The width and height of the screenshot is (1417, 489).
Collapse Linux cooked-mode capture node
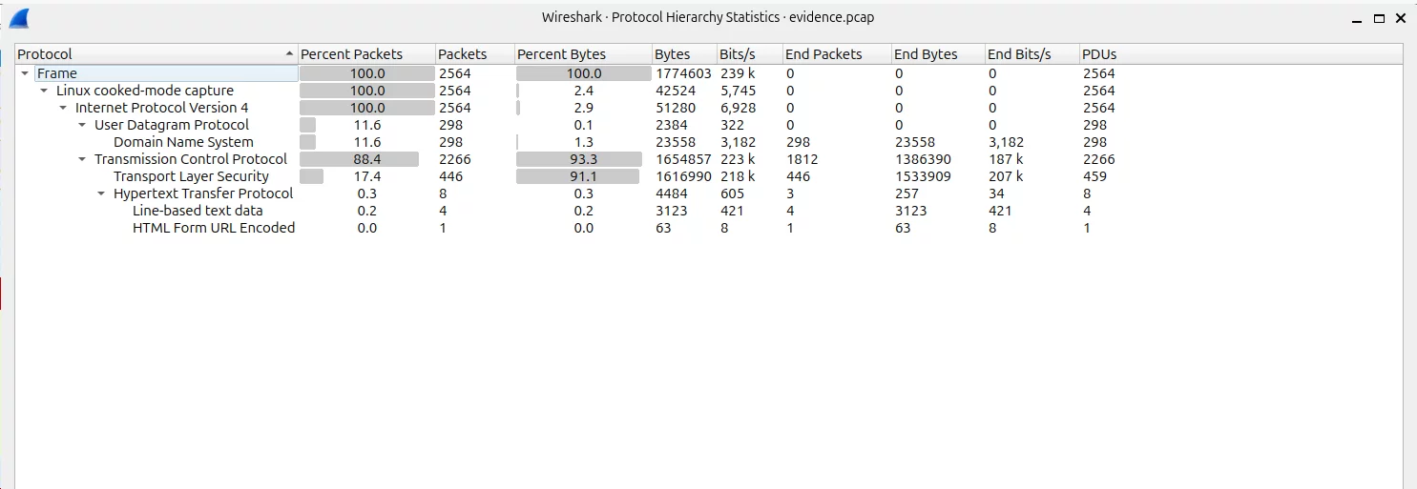(44, 91)
